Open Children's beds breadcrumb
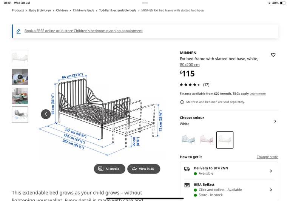 click(x=83, y=10)
